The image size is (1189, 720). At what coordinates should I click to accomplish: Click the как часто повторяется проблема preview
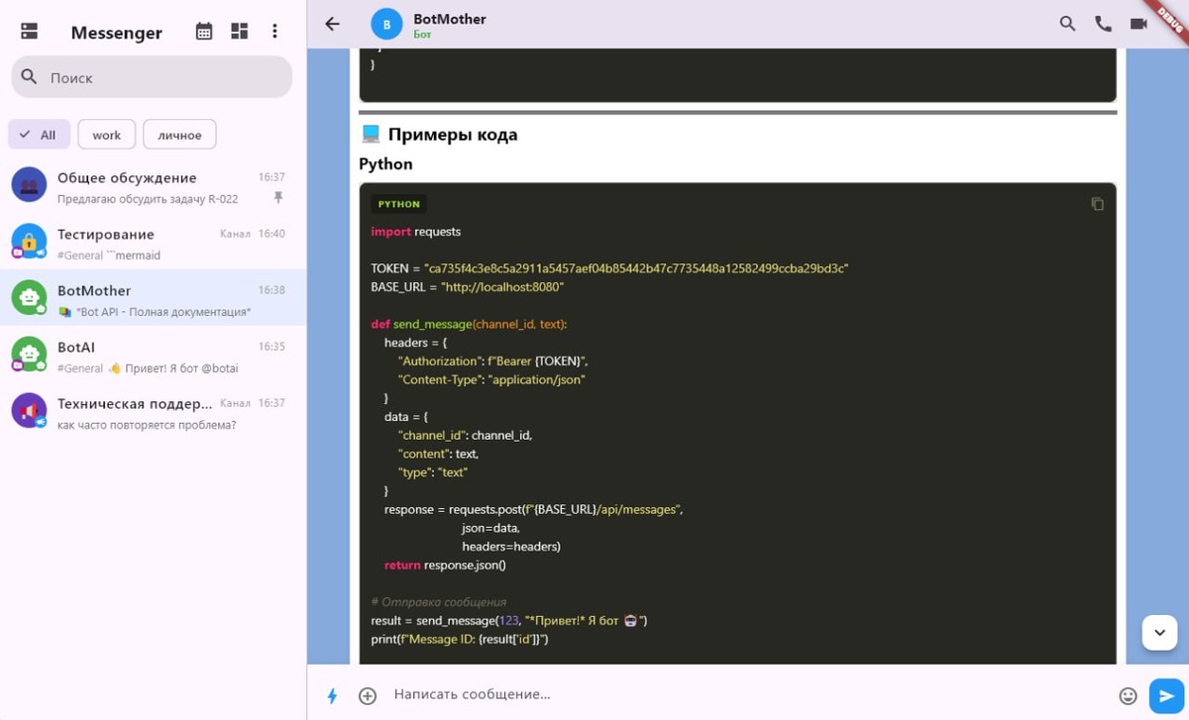point(147,425)
